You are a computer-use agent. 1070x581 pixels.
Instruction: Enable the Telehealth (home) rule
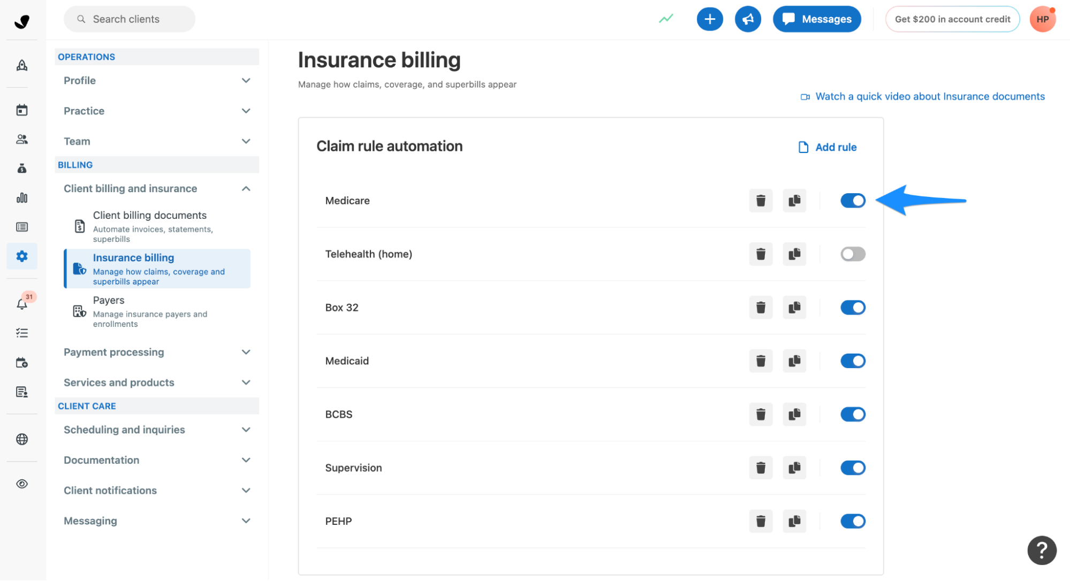[x=853, y=254]
